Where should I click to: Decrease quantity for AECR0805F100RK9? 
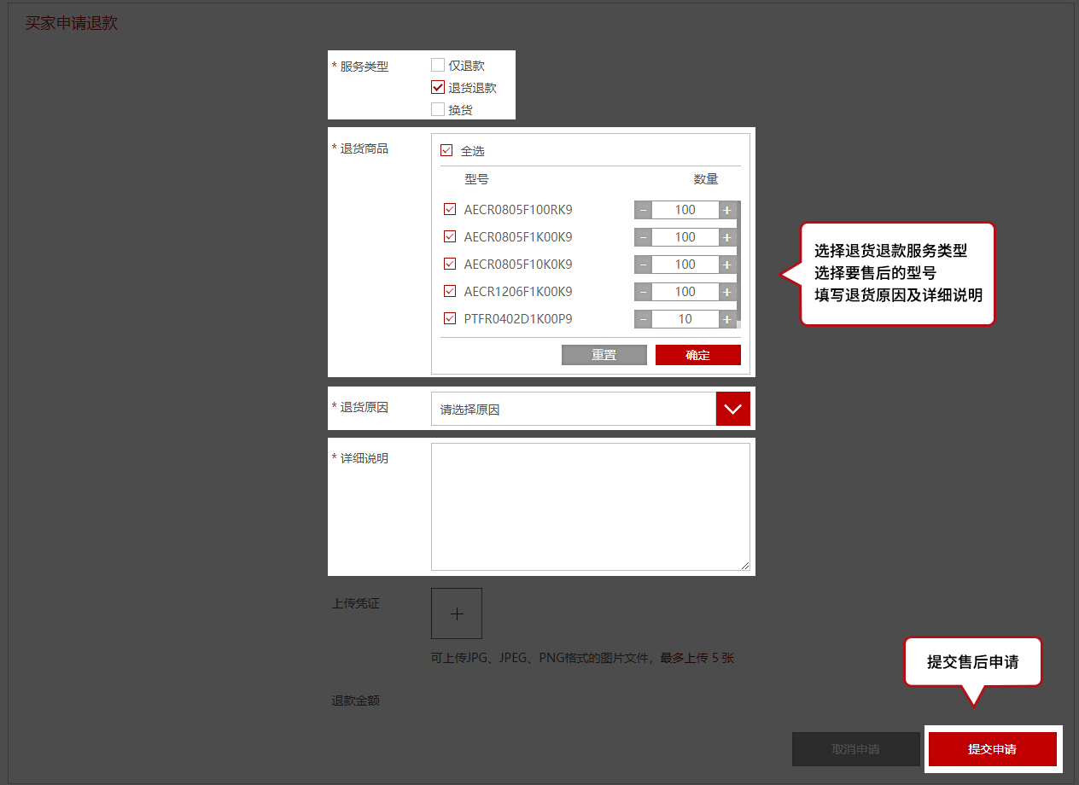643,210
